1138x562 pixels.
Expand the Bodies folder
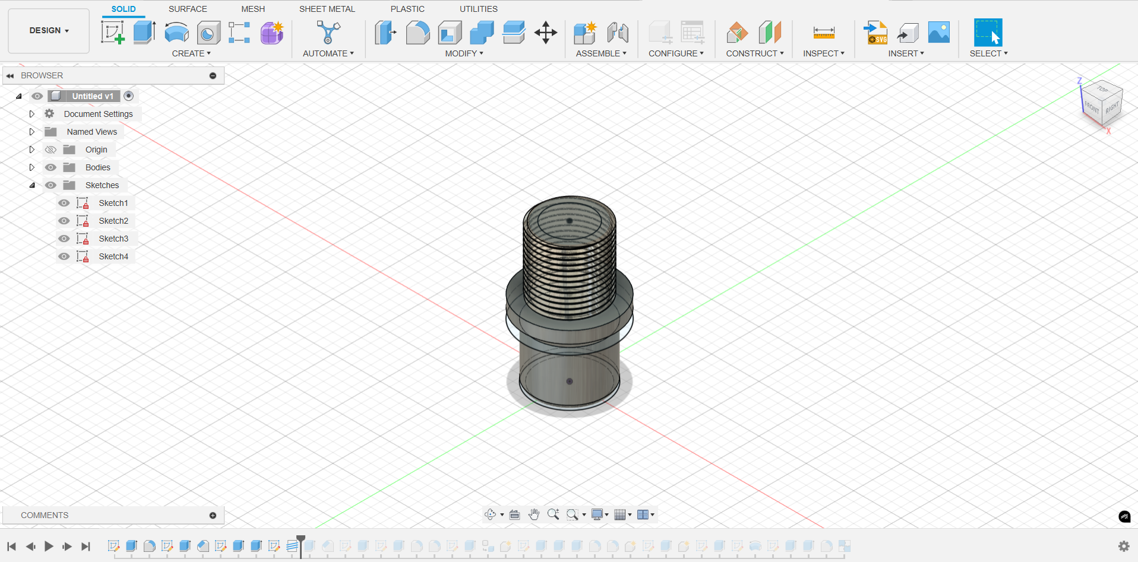(32, 167)
